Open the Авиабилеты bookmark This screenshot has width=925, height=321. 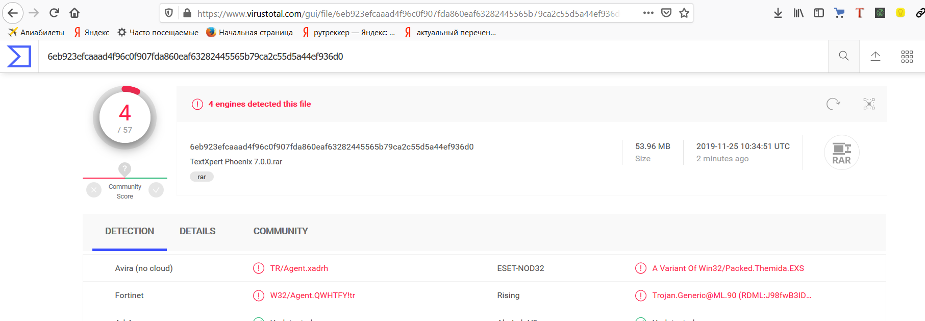pyautogui.click(x=36, y=33)
